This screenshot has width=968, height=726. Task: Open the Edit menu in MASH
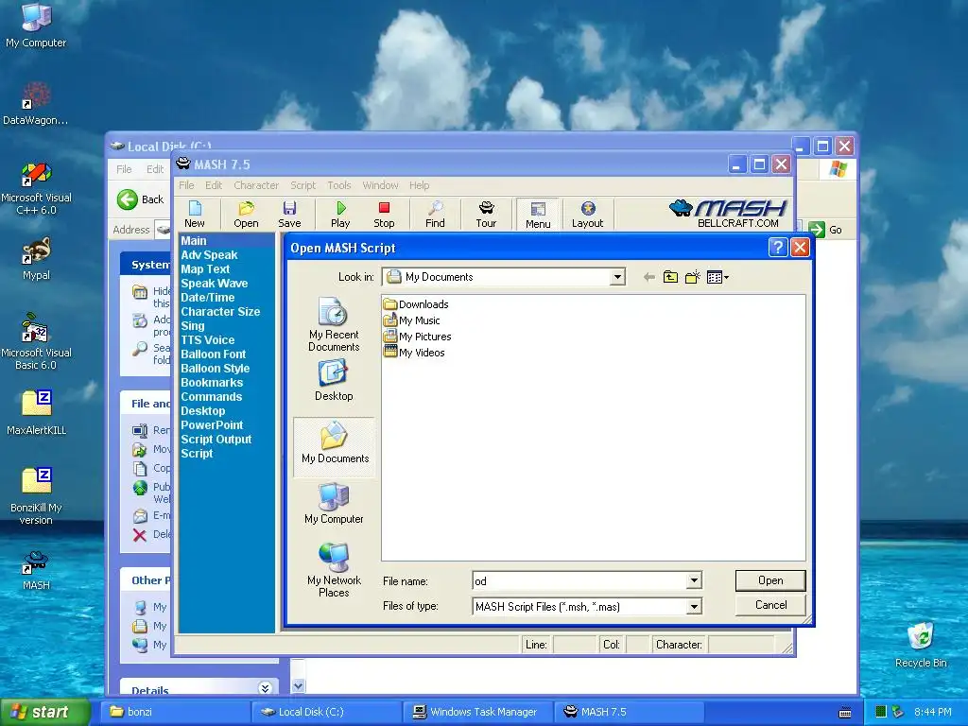click(214, 185)
